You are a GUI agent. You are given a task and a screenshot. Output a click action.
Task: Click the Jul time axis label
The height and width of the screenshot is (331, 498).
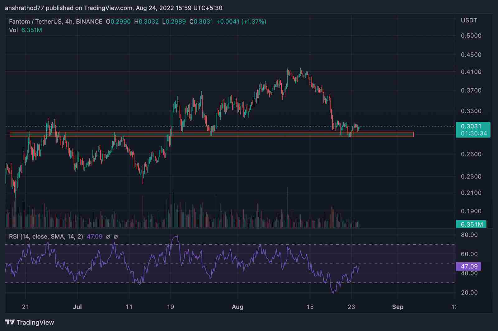click(77, 307)
